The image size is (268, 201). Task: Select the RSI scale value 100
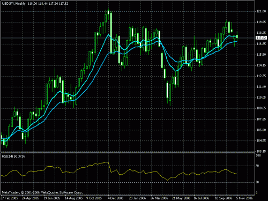pyautogui.click(x=258, y=155)
